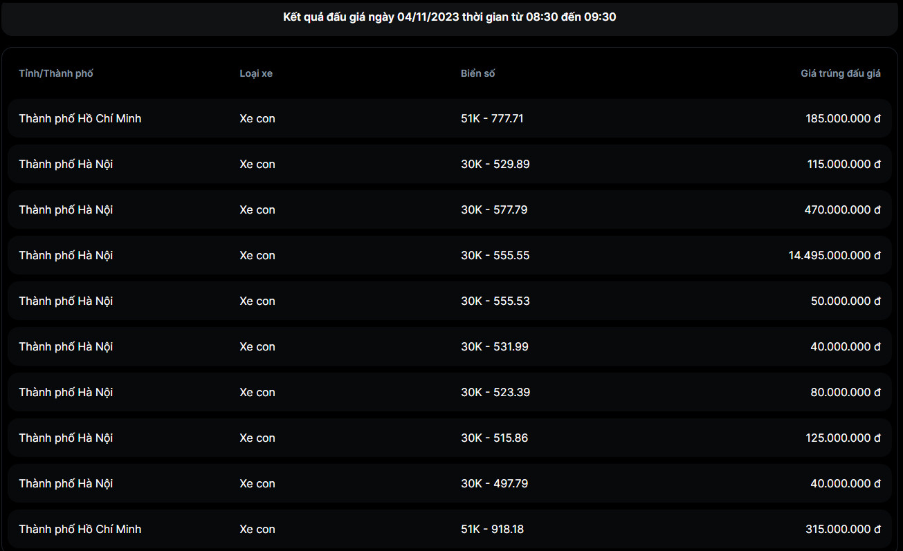The image size is (903, 551).
Task: Click plate 51K - 918.18
Action: [492, 529]
